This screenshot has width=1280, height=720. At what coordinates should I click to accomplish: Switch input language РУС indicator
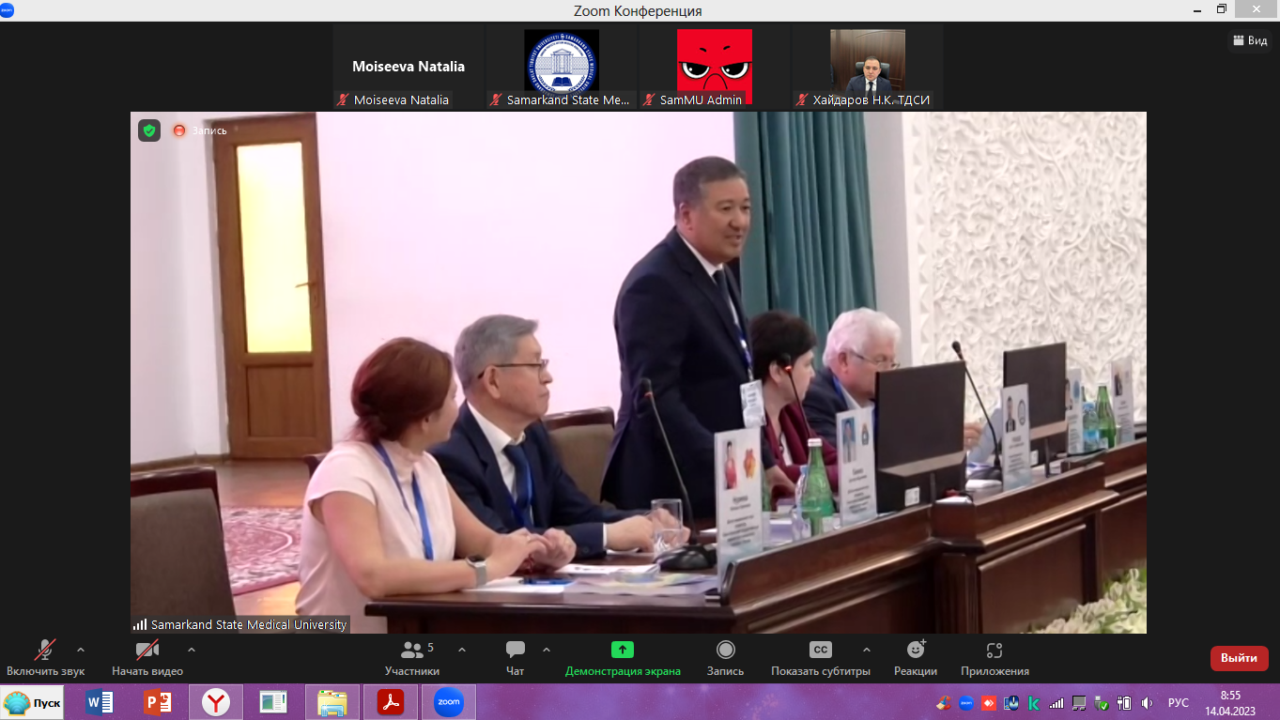[1179, 703]
